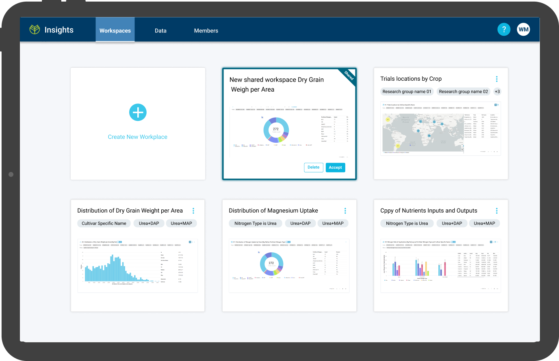Switch to the Data tab
This screenshot has height=361, width=559.
pyautogui.click(x=160, y=30)
